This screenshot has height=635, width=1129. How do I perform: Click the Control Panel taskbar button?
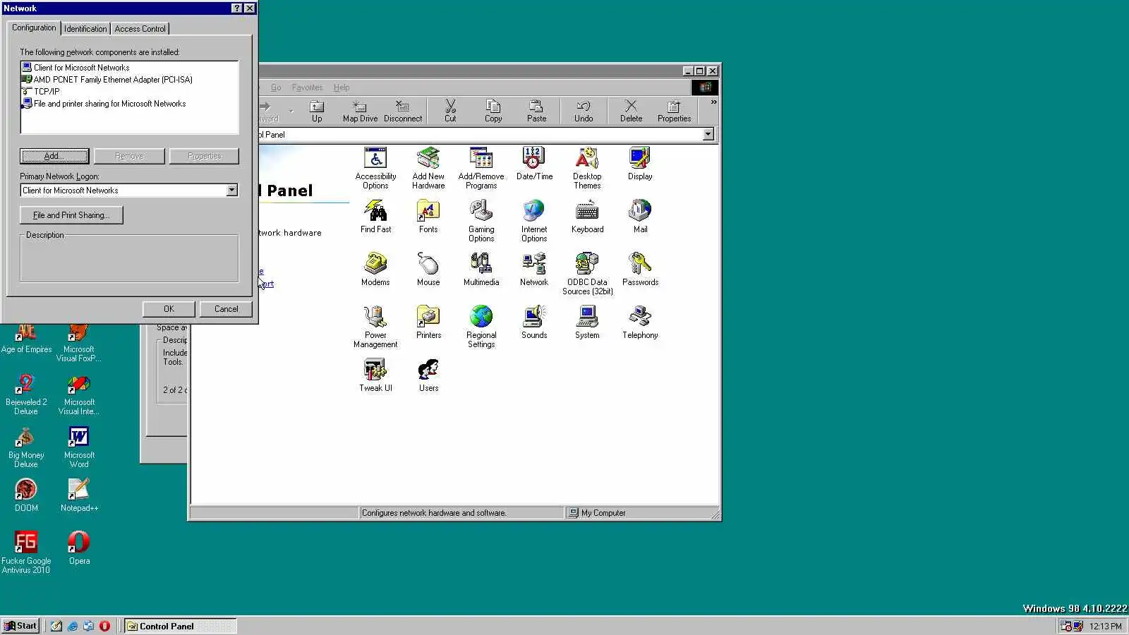pos(180,626)
